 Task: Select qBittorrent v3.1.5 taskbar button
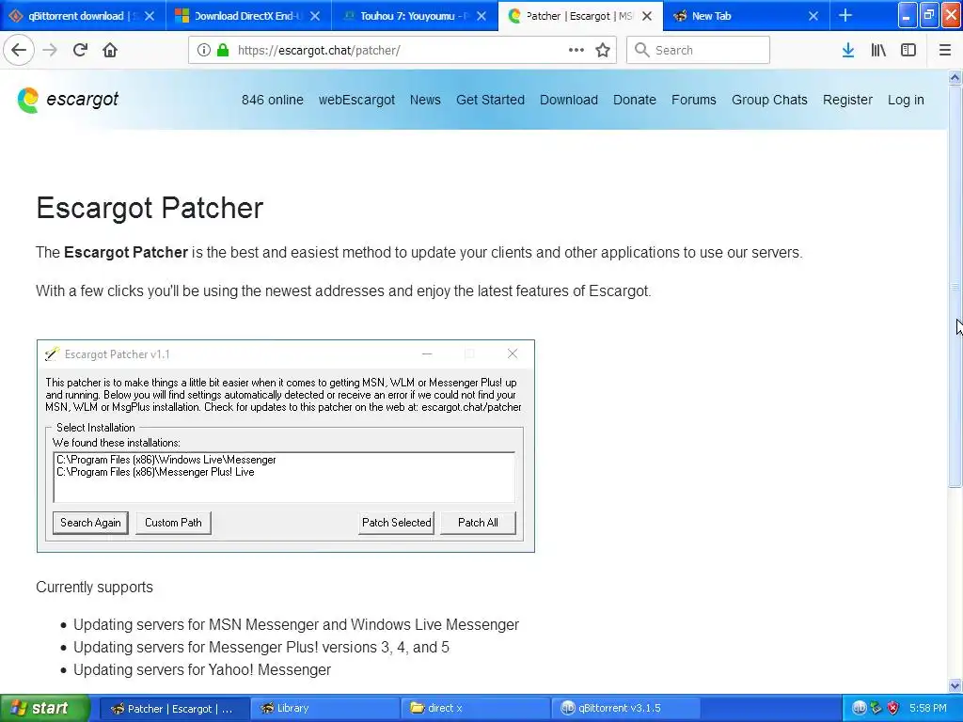tap(626, 708)
